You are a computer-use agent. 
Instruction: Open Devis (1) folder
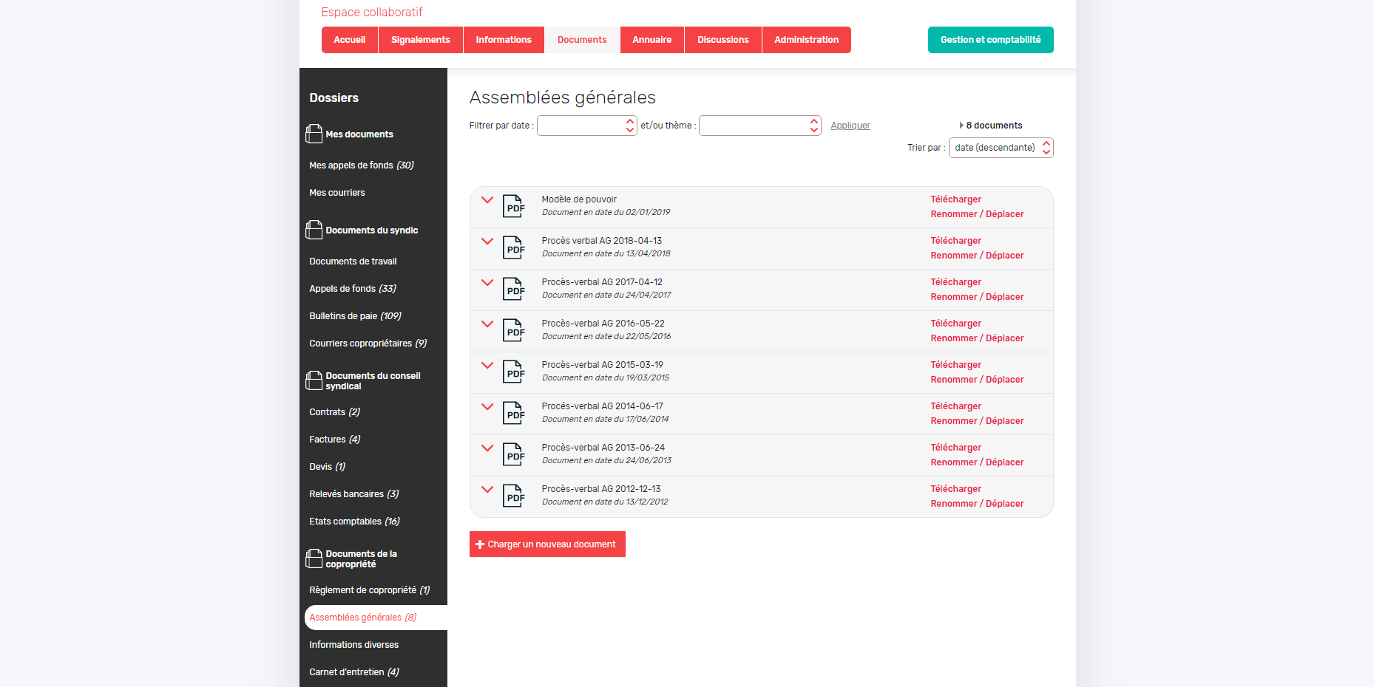coord(328,467)
